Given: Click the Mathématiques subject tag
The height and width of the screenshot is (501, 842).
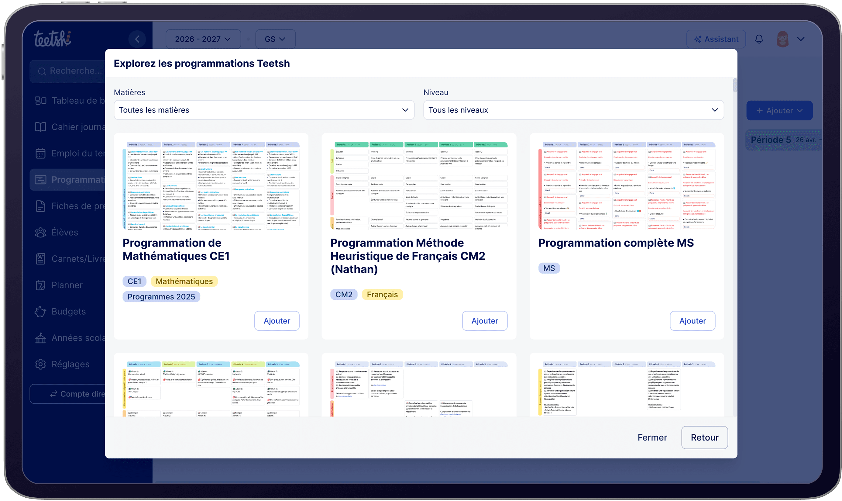Looking at the screenshot, I should (184, 281).
